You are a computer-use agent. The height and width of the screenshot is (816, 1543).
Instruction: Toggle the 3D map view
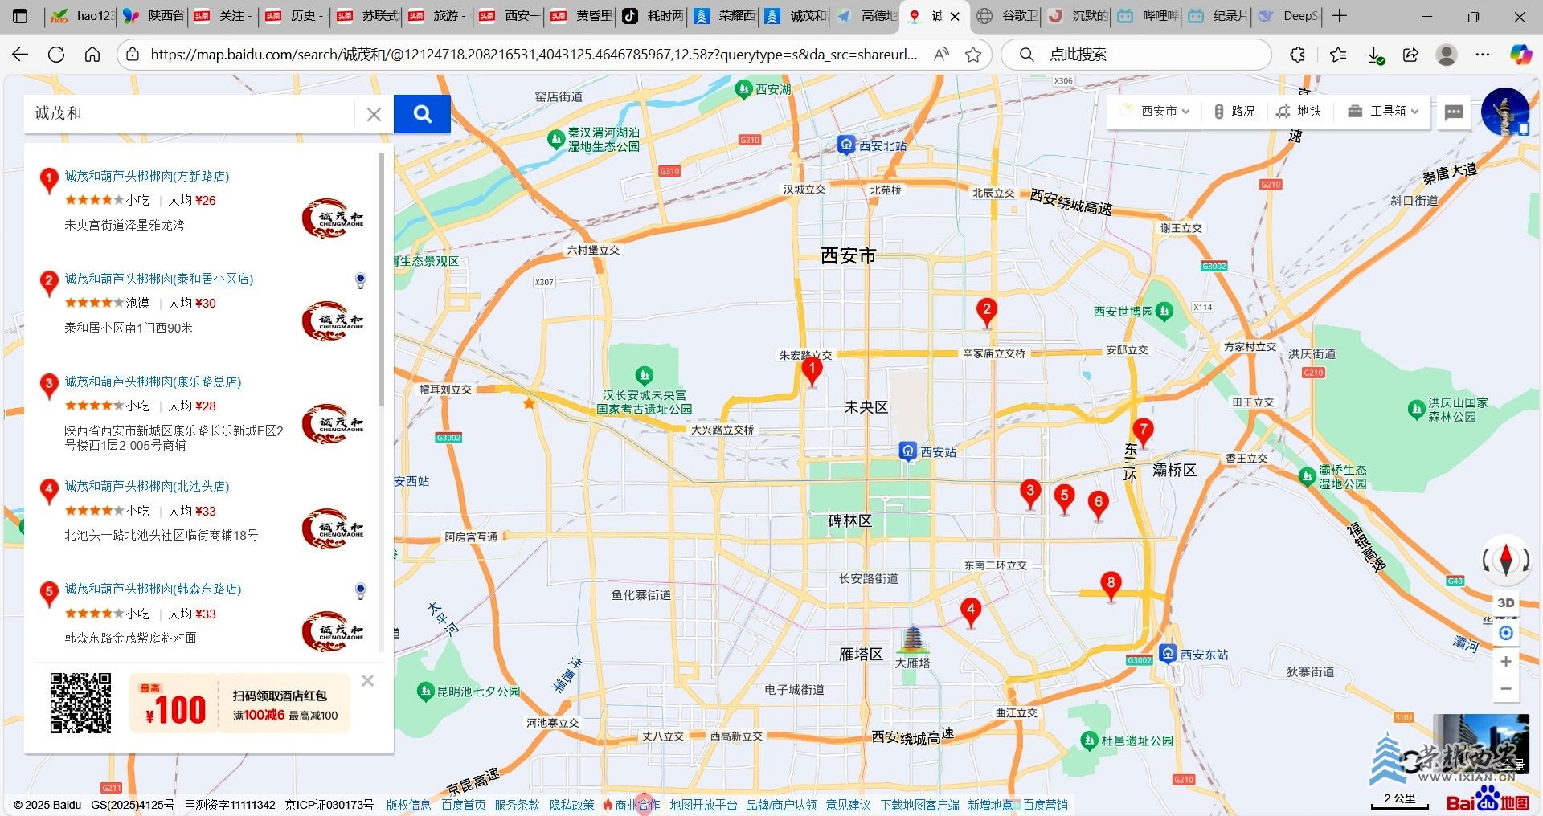tap(1505, 602)
